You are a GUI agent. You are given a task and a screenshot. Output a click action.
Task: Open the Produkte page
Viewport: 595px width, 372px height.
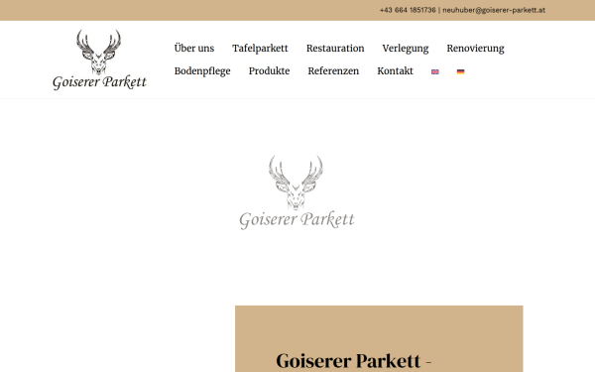[269, 71]
